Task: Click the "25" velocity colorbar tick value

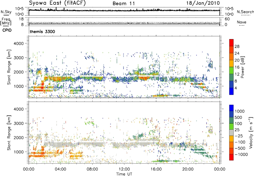Action: click(237, 130)
